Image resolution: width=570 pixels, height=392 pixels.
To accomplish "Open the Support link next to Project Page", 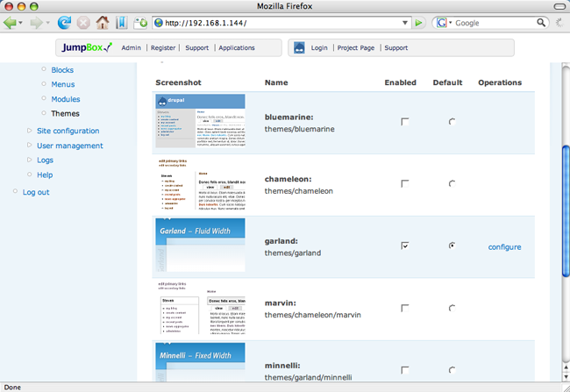I will tap(395, 47).
